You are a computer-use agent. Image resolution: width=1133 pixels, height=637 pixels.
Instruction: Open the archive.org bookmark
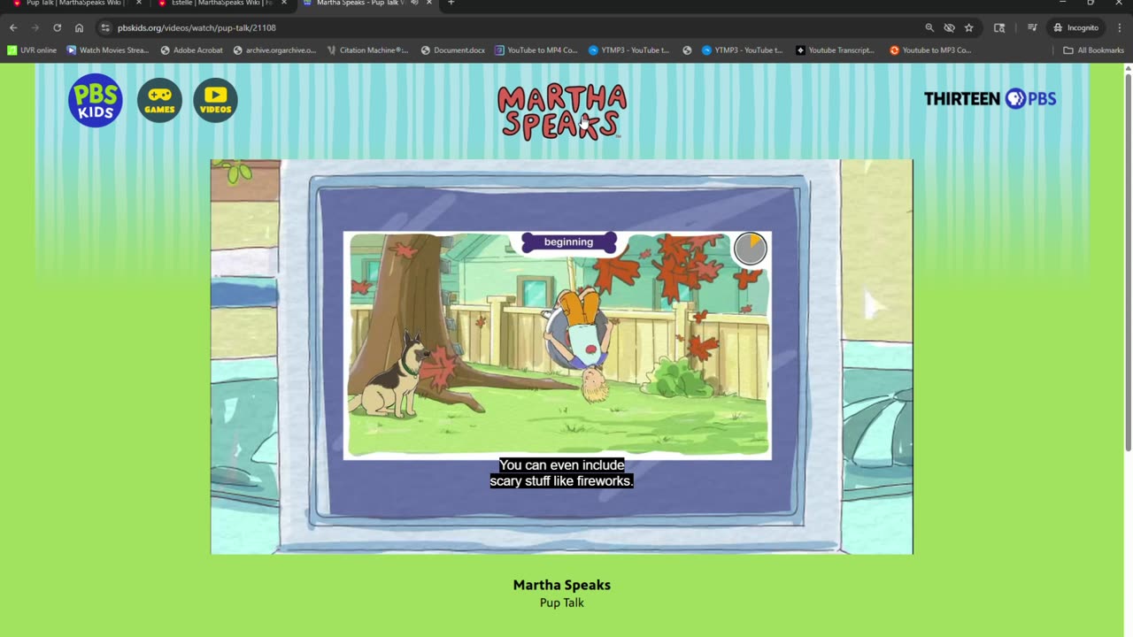274,50
